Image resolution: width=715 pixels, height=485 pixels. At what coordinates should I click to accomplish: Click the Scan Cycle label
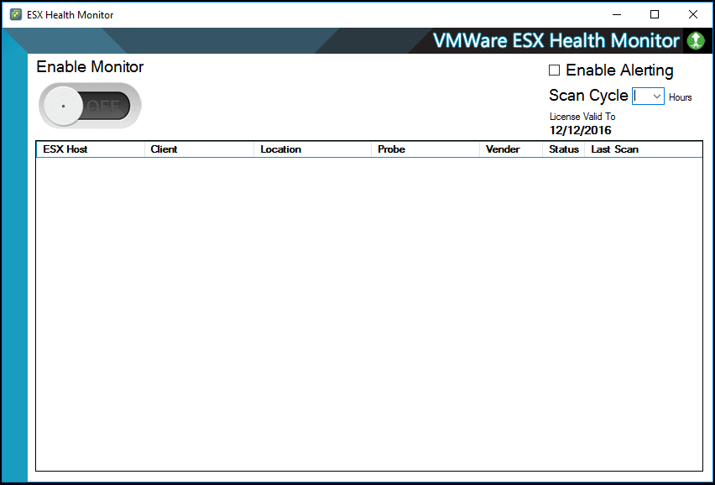tap(588, 96)
